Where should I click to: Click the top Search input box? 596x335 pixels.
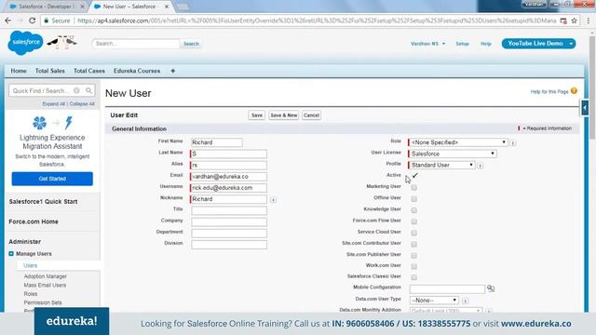(x=136, y=44)
